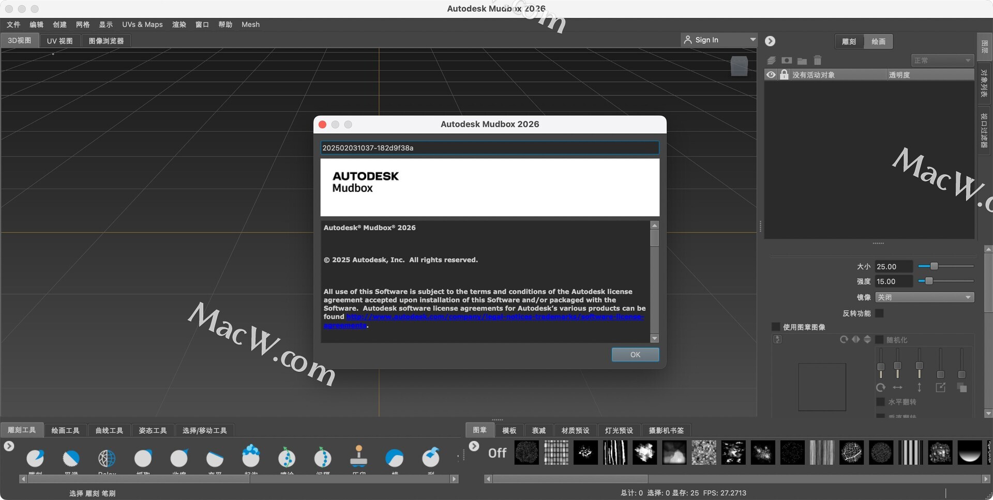The height and width of the screenshot is (500, 993).
Task: Click the new layer folder icon
Action: click(x=802, y=61)
